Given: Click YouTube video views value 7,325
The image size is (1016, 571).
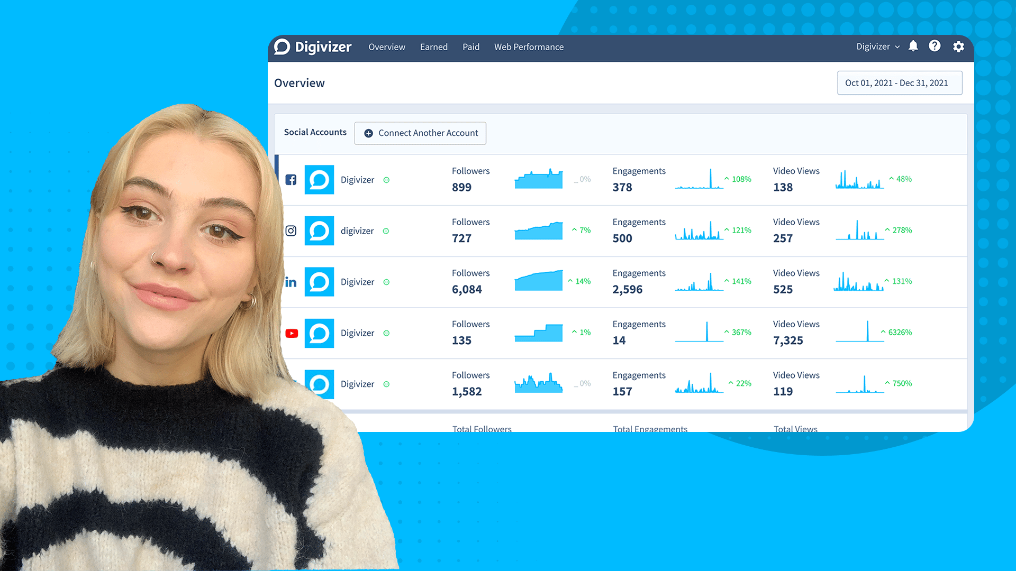Looking at the screenshot, I should pyautogui.click(x=788, y=341).
